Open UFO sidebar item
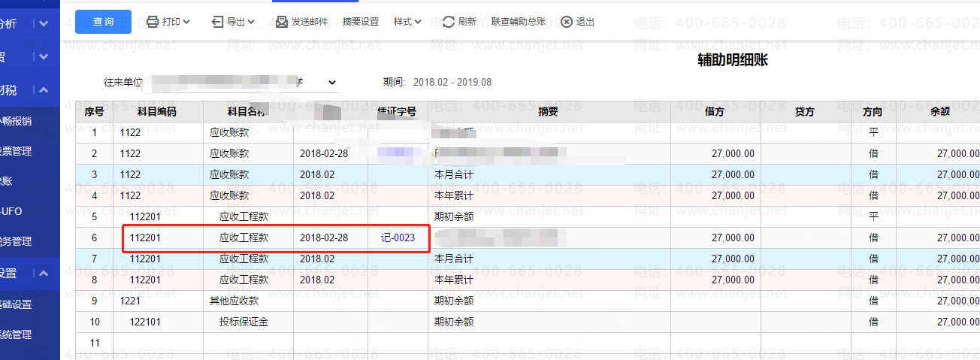The height and width of the screenshot is (360, 980). (x=11, y=211)
